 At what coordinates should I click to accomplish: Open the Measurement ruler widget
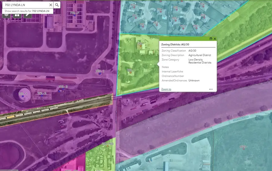point(27,15)
